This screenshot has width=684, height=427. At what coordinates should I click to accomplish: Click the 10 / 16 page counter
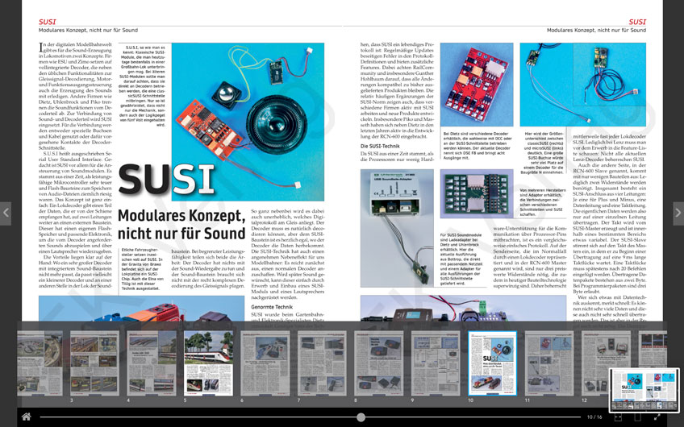594,417
